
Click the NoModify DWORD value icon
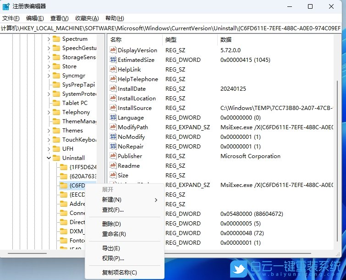click(x=113, y=137)
